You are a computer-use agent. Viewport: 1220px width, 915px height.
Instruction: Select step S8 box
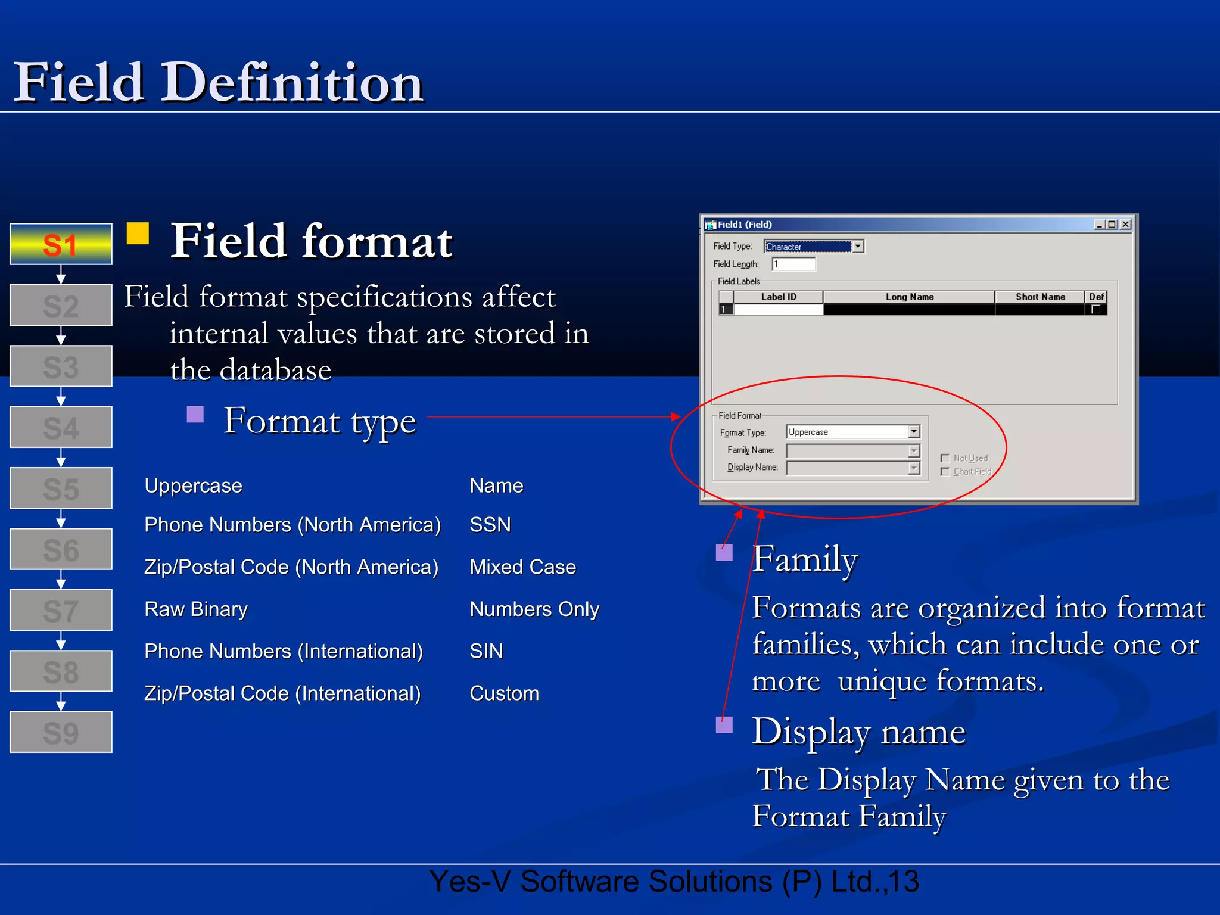pyautogui.click(x=61, y=671)
